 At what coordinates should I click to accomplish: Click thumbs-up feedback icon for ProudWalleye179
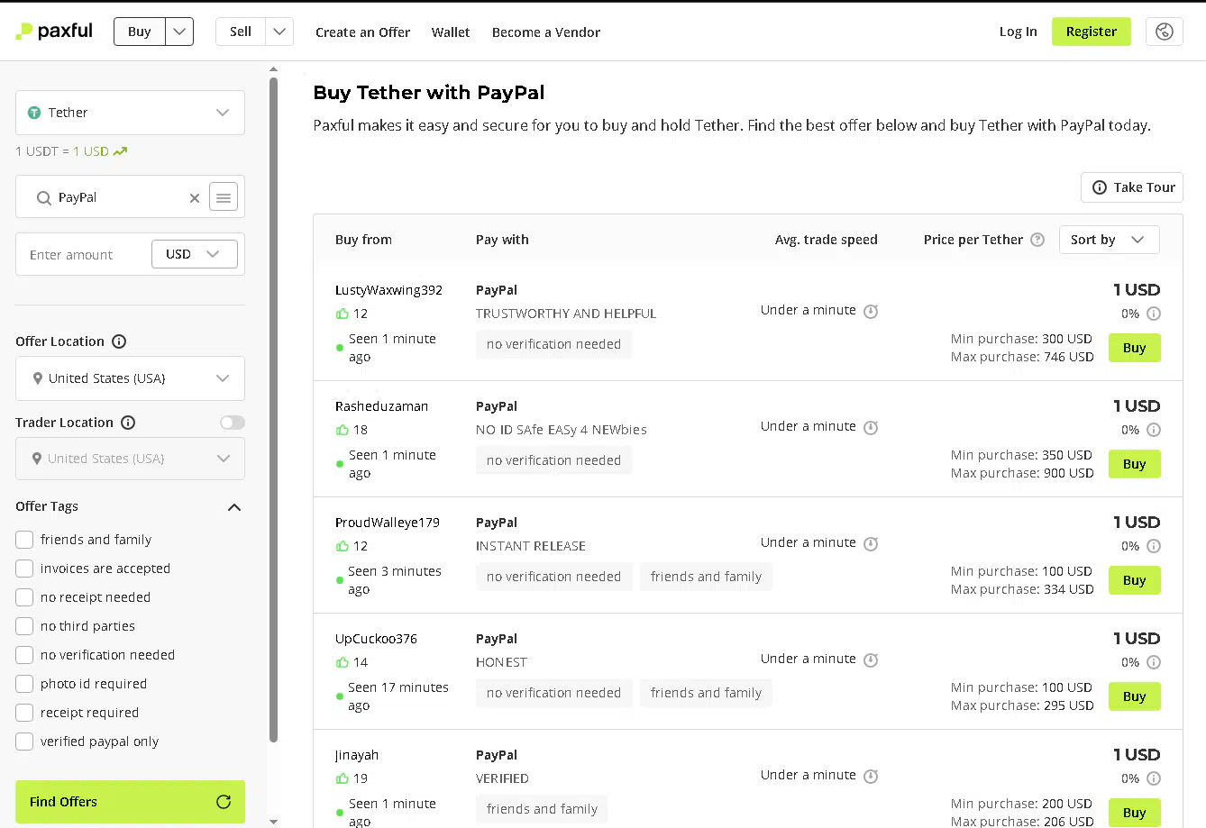[342, 546]
